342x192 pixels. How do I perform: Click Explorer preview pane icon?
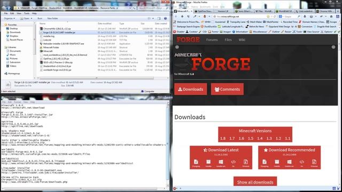point(159,19)
